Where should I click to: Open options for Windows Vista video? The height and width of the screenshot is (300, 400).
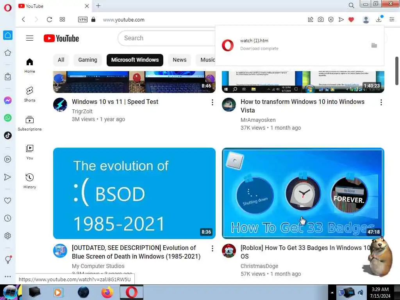click(x=381, y=103)
